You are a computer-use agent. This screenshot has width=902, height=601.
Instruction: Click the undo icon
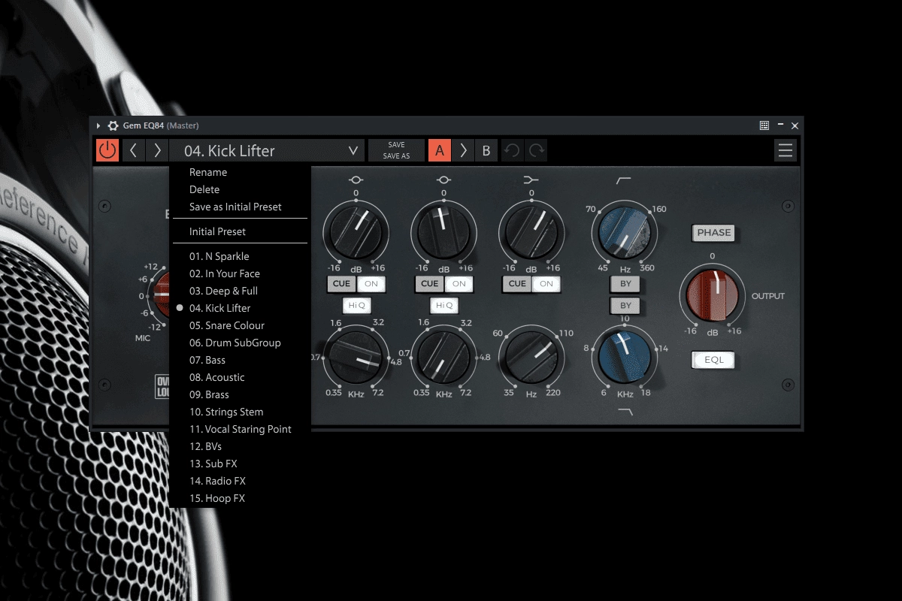tap(512, 150)
